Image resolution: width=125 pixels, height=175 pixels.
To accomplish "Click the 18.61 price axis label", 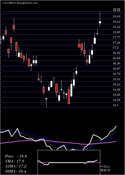I will coord(116,22).
